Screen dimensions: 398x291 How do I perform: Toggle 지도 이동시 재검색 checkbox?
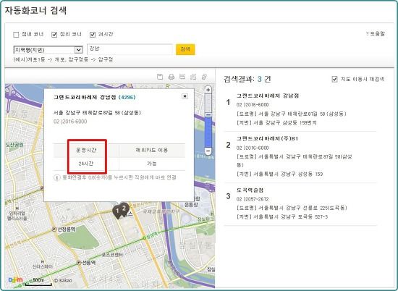tap(335, 79)
